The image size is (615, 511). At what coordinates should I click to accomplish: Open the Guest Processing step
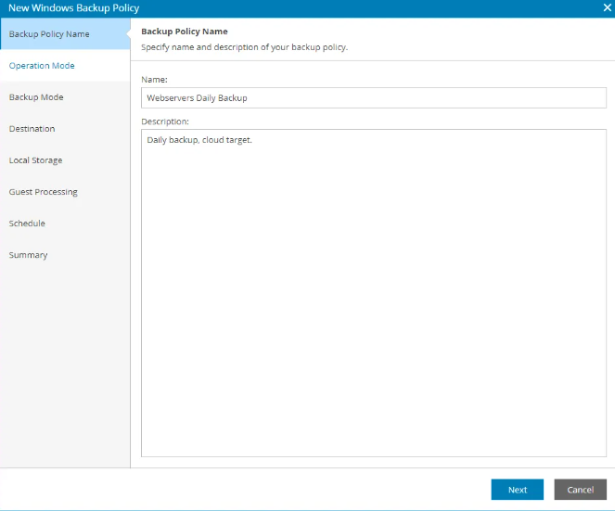(x=44, y=192)
